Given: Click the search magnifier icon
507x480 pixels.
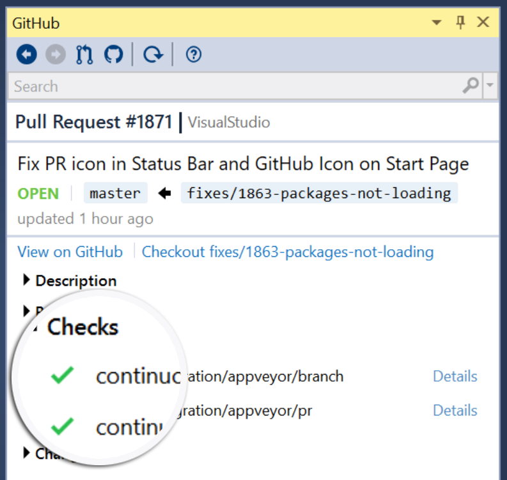Looking at the screenshot, I should [471, 86].
